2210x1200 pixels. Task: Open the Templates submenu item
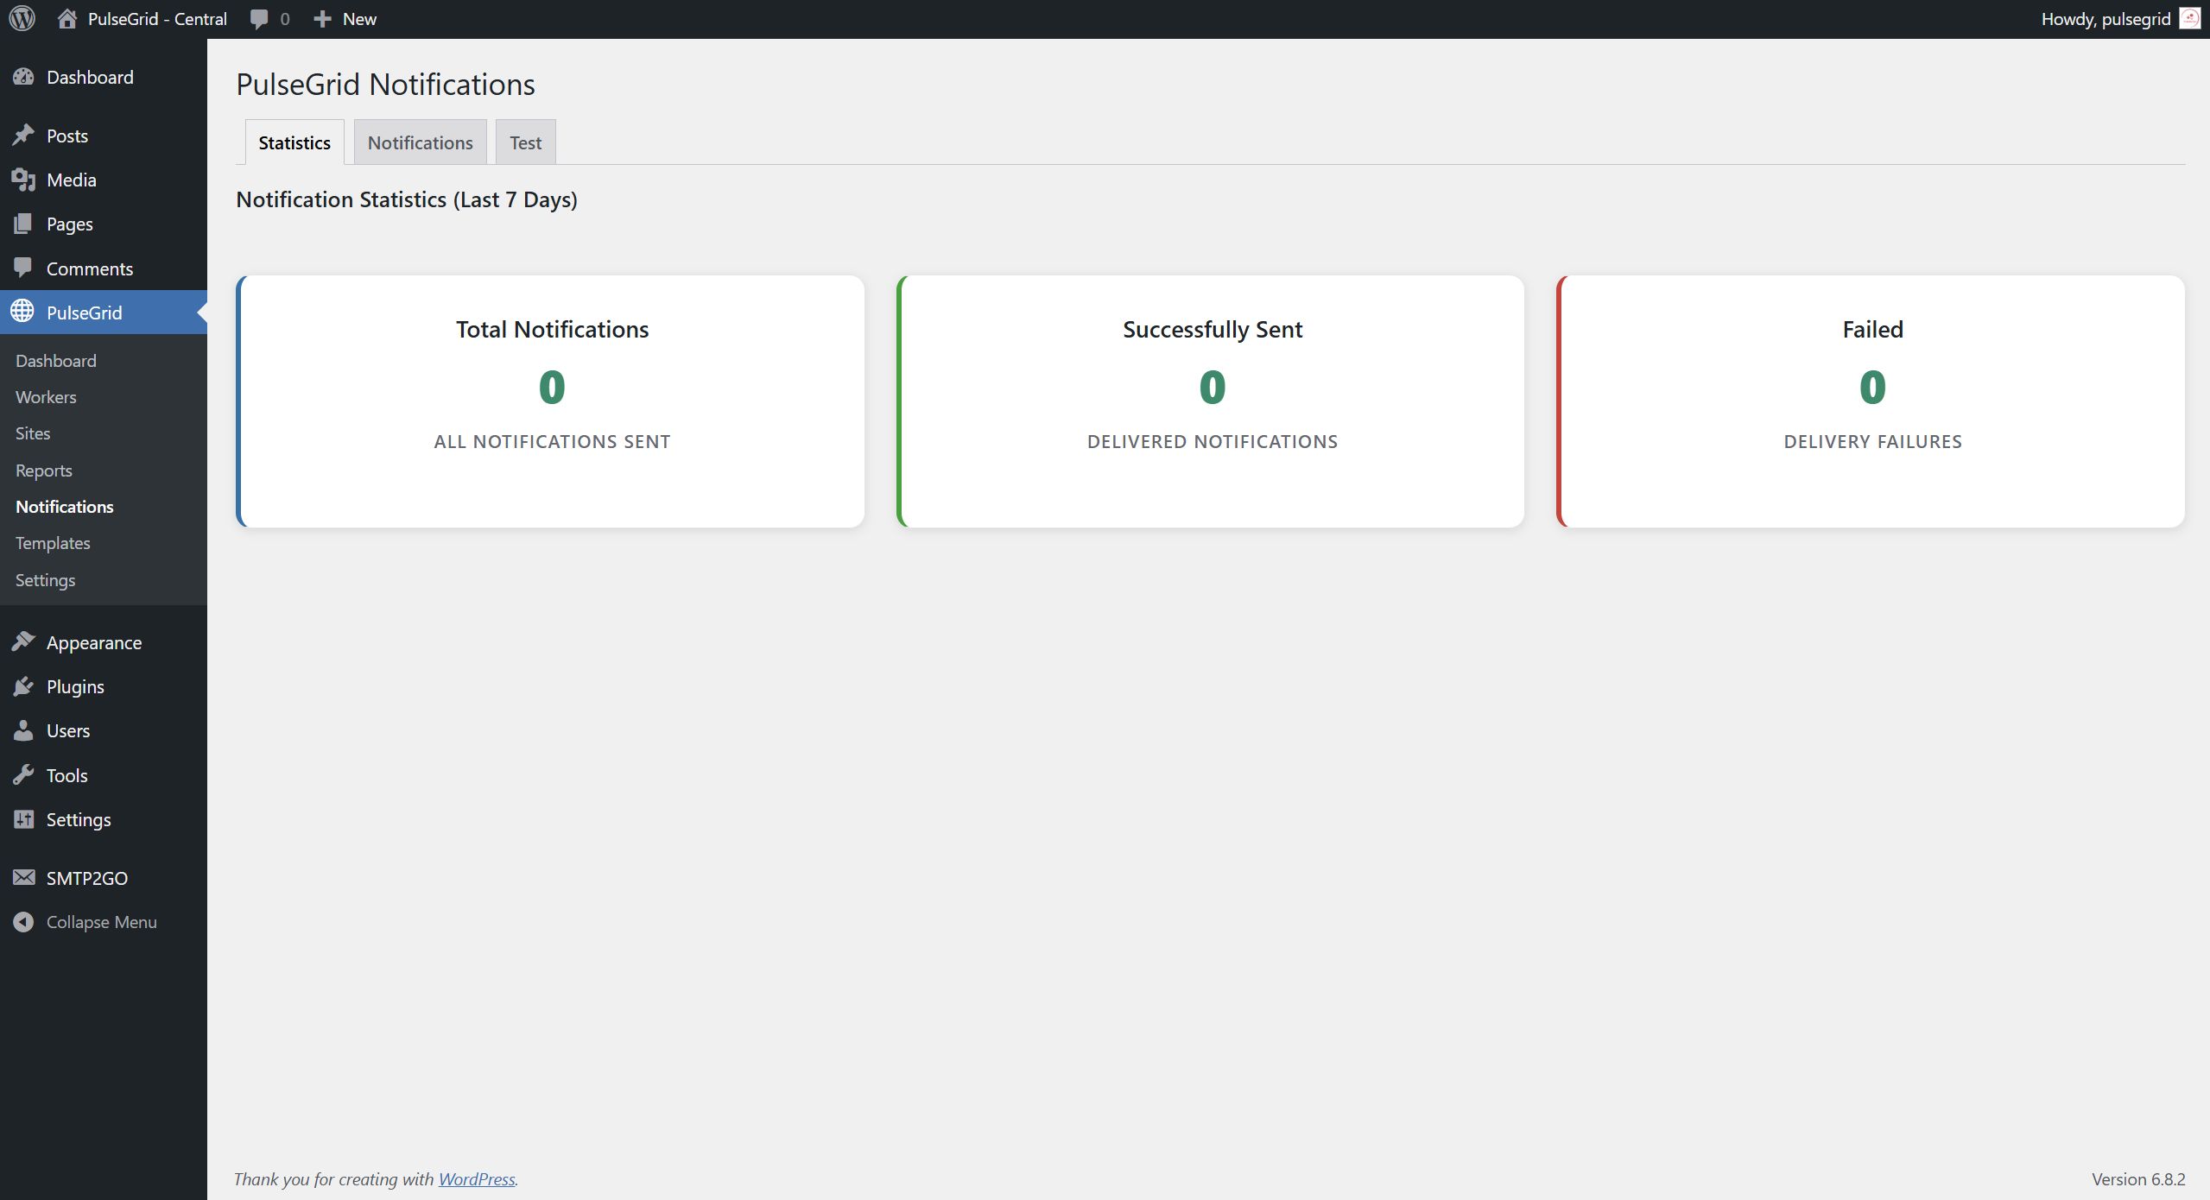[x=53, y=543]
